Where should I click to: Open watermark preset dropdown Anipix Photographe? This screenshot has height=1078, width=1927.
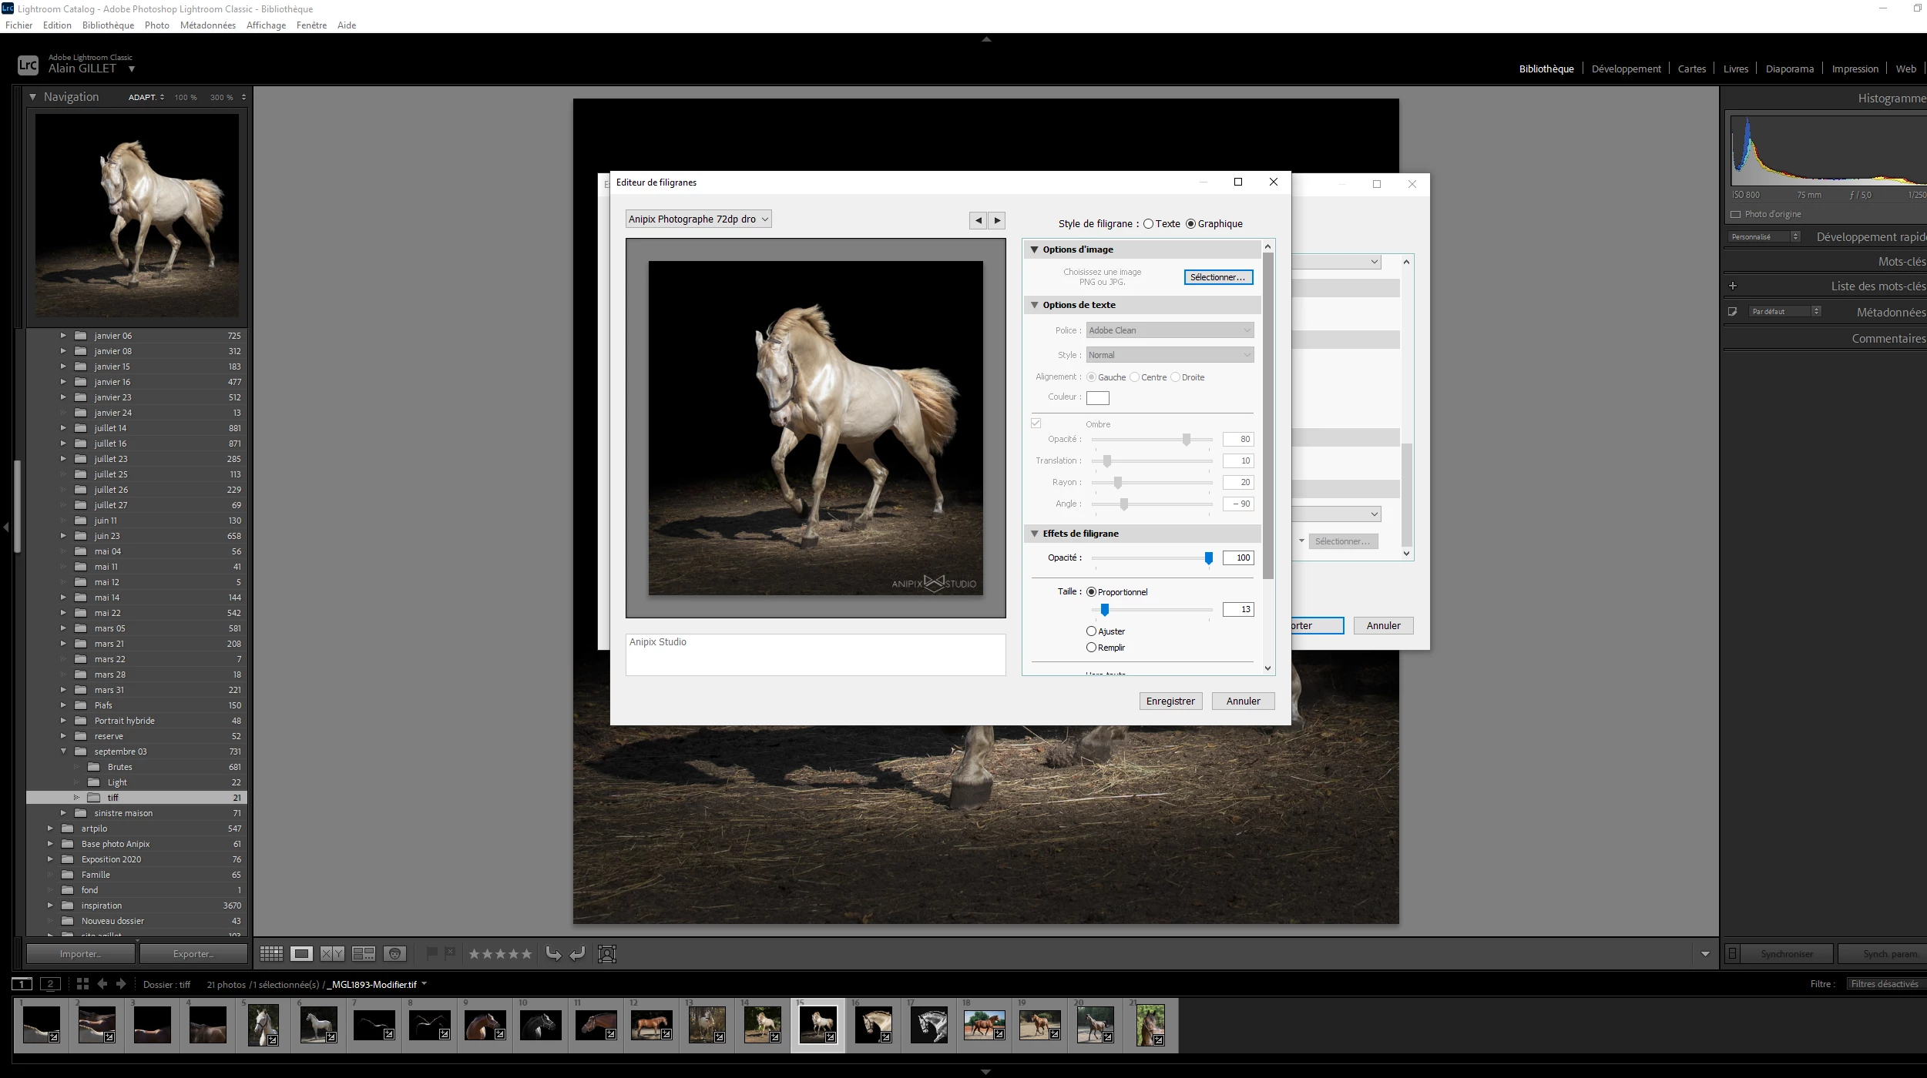point(698,219)
